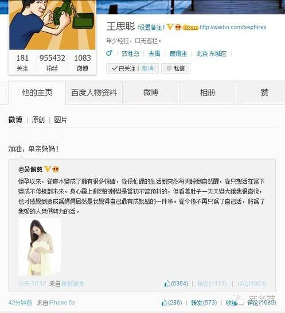This screenshot has height=313, width=285.
Task: Unfollow using the 取消 link
Action: pyautogui.click(x=148, y=69)
